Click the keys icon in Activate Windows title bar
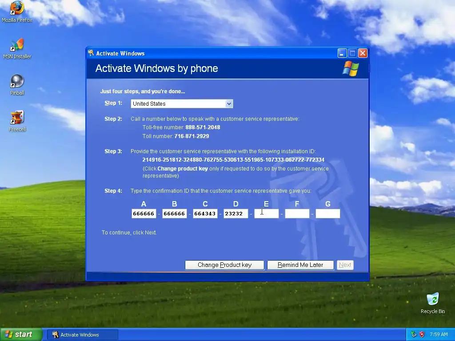 (x=91, y=53)
